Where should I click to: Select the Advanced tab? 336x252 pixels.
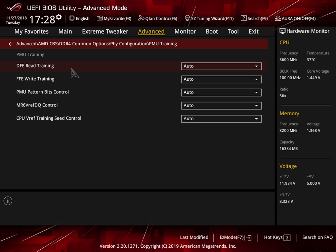point(151,32)
